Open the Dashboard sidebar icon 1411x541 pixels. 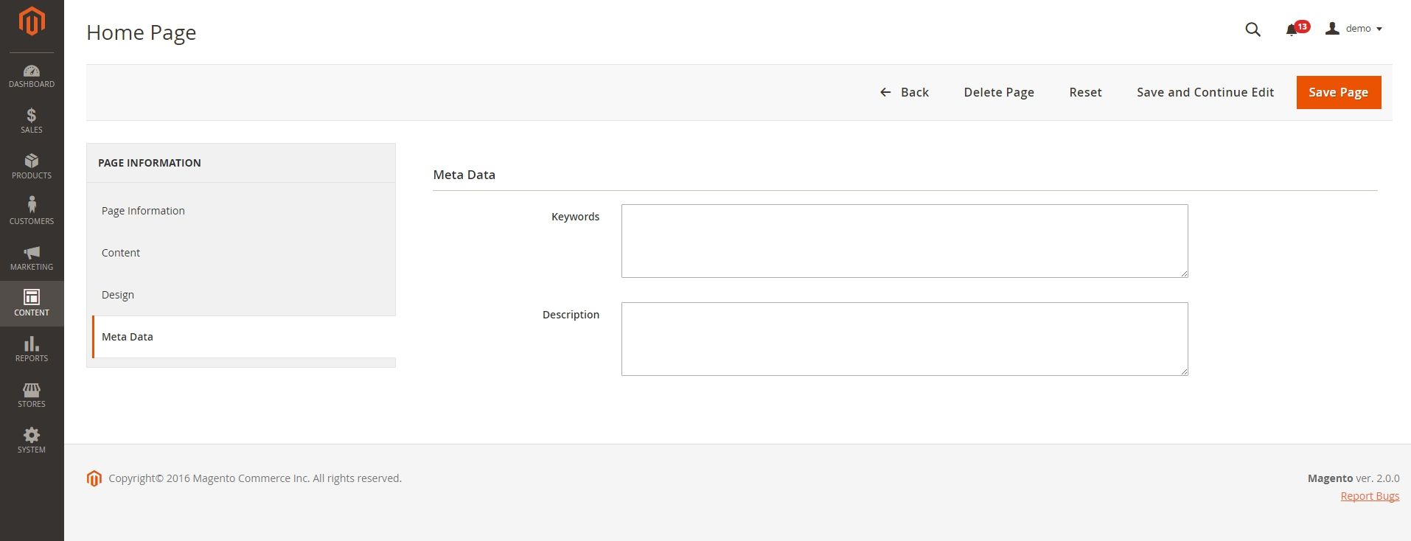point(32,76)
